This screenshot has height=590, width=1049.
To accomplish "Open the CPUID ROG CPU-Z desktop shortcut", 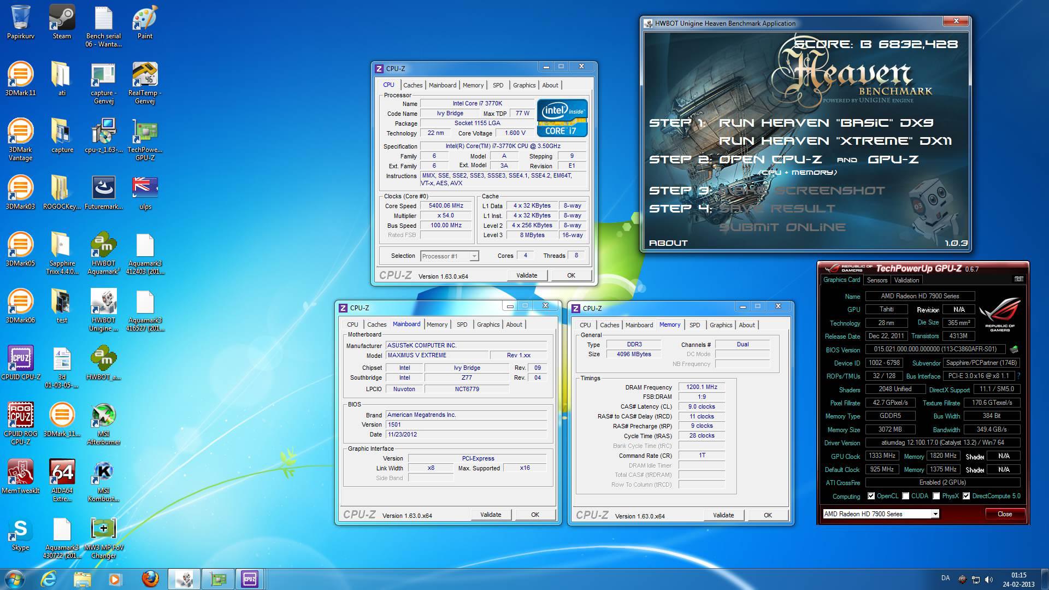I will (x=21, y=424).
